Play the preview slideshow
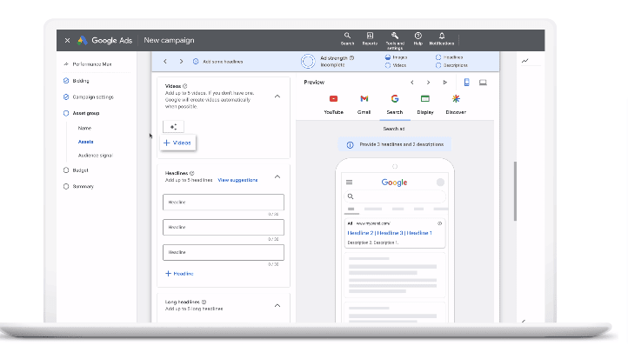This screenshot has height=359, width=628. pos(444,83)
